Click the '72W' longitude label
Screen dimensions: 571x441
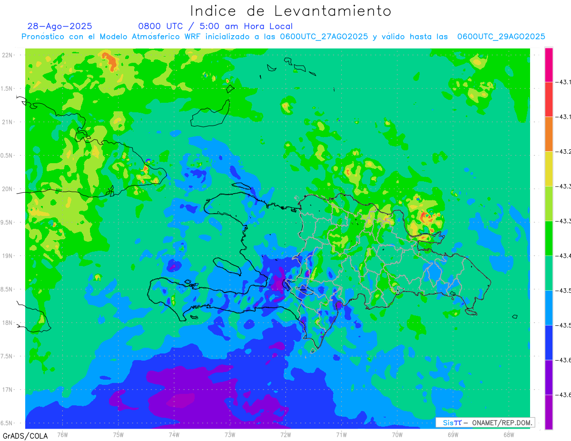(x=285, y=434)
